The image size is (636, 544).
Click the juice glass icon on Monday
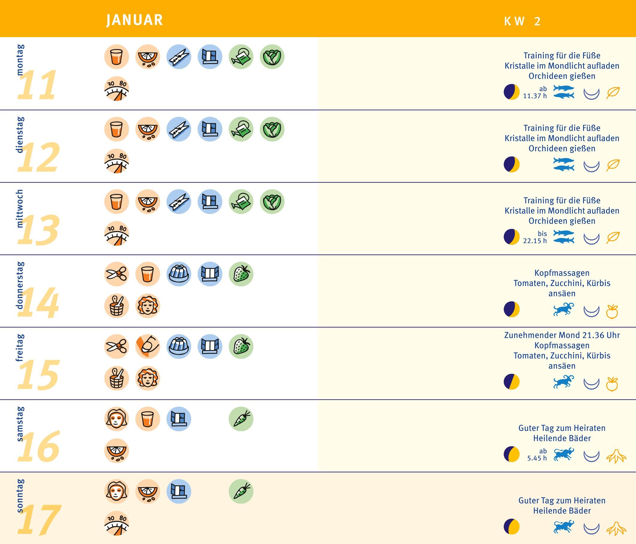tap(116, 57)
